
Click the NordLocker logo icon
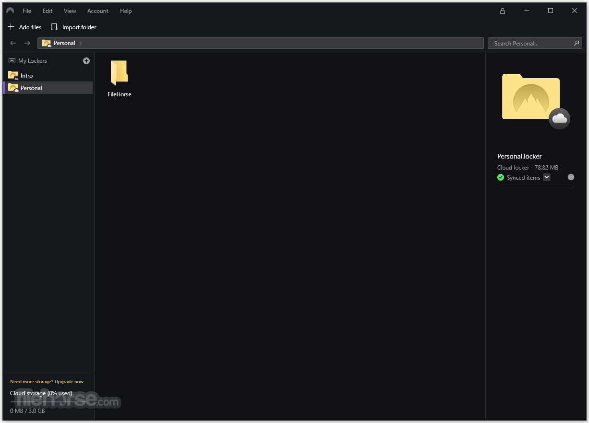tap(10, 11)
